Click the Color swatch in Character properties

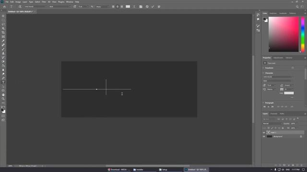click(x=289, y=93)
